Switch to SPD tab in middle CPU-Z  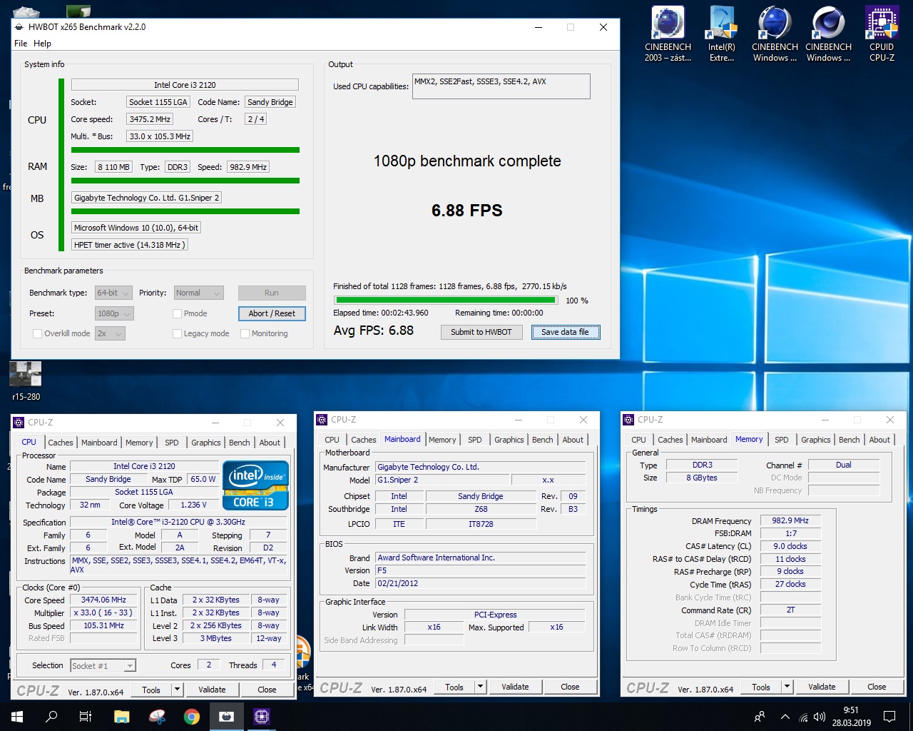(475, 440)
